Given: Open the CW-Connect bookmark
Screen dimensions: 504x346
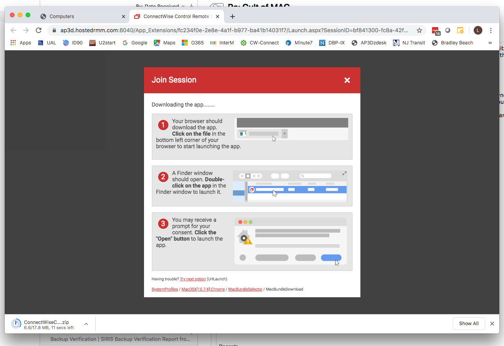Looking at the screenshot, I should pos(260,42).
